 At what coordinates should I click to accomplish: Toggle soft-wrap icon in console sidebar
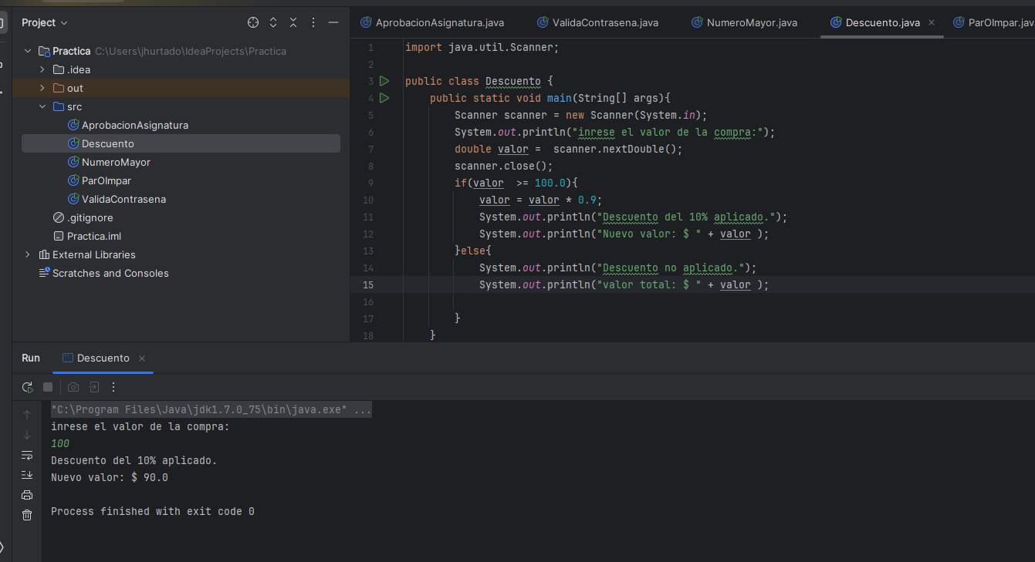pyautogui.click(x=27, y=455)
